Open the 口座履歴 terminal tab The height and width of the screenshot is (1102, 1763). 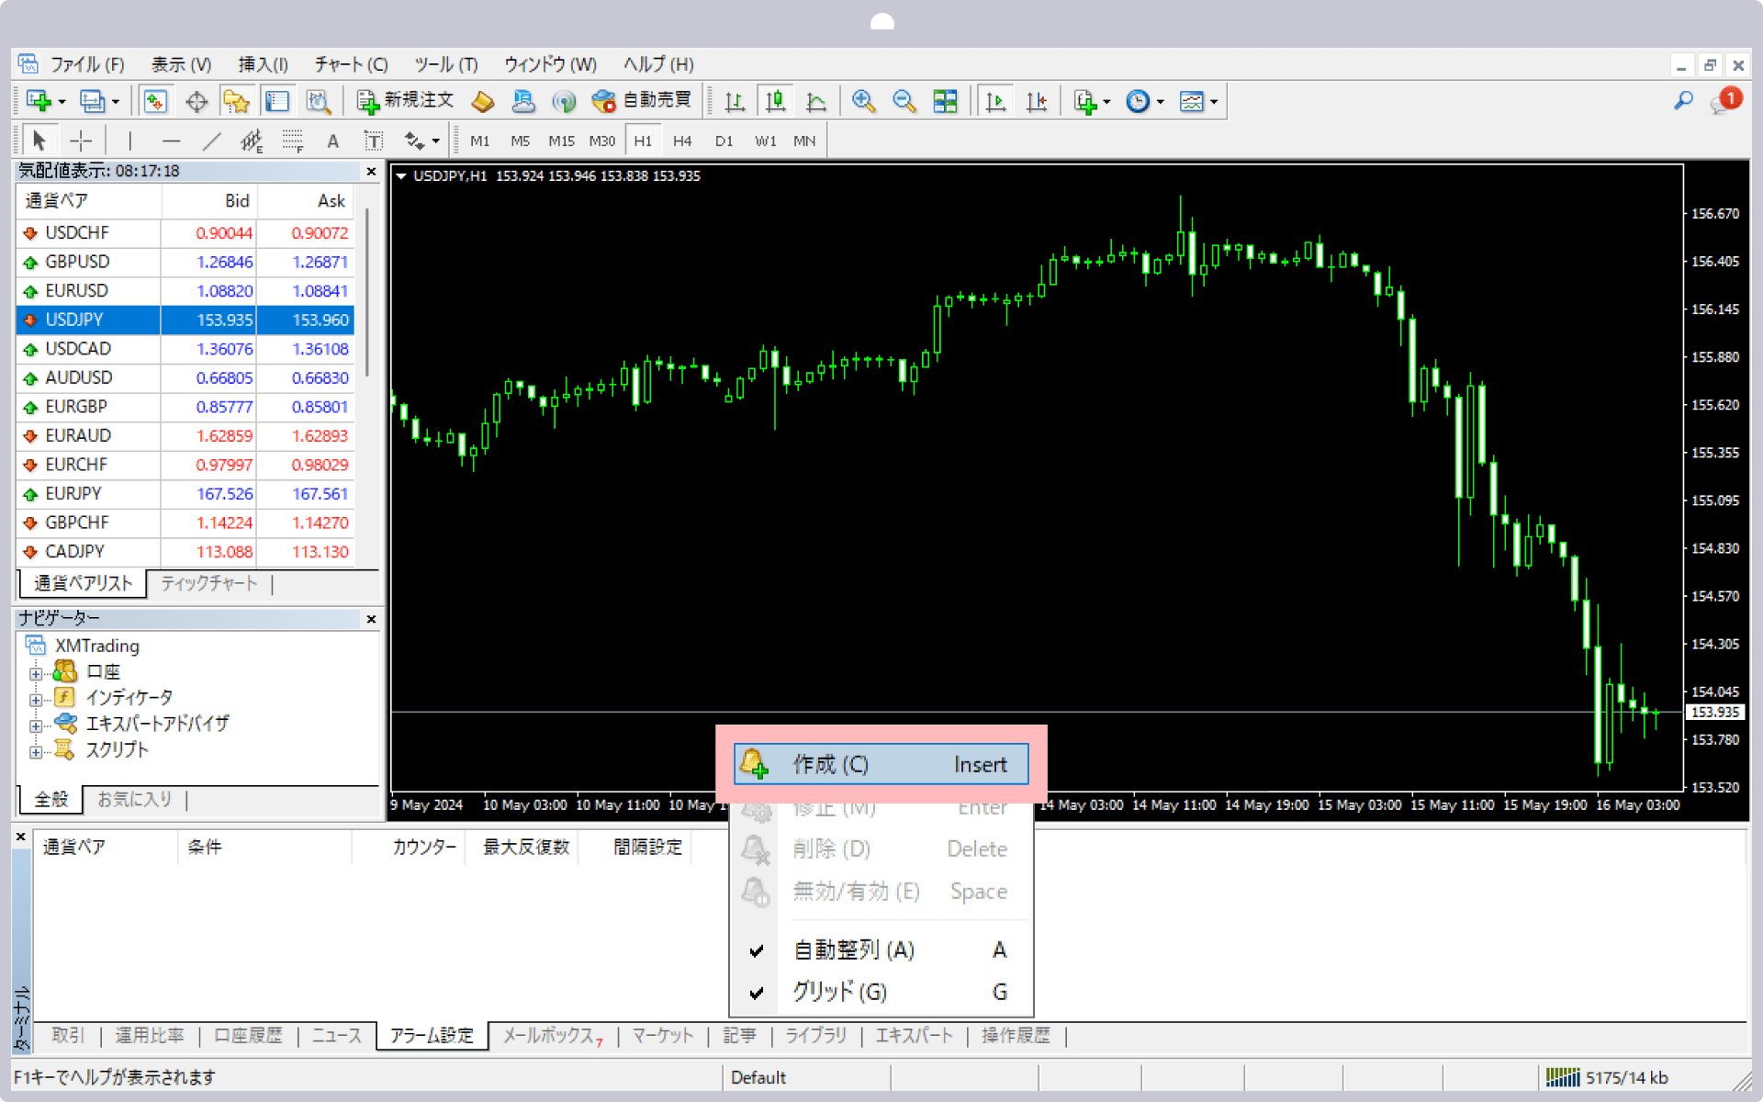pyautogui.click(x=248, y=1036)
